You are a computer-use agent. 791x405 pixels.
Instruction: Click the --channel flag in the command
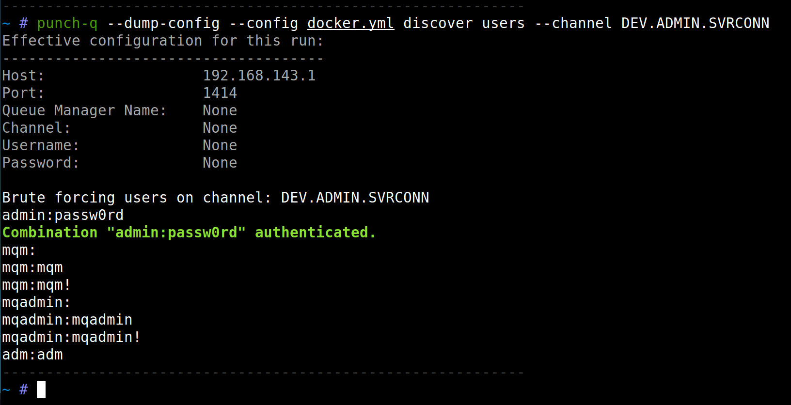[x=573, y=23]
